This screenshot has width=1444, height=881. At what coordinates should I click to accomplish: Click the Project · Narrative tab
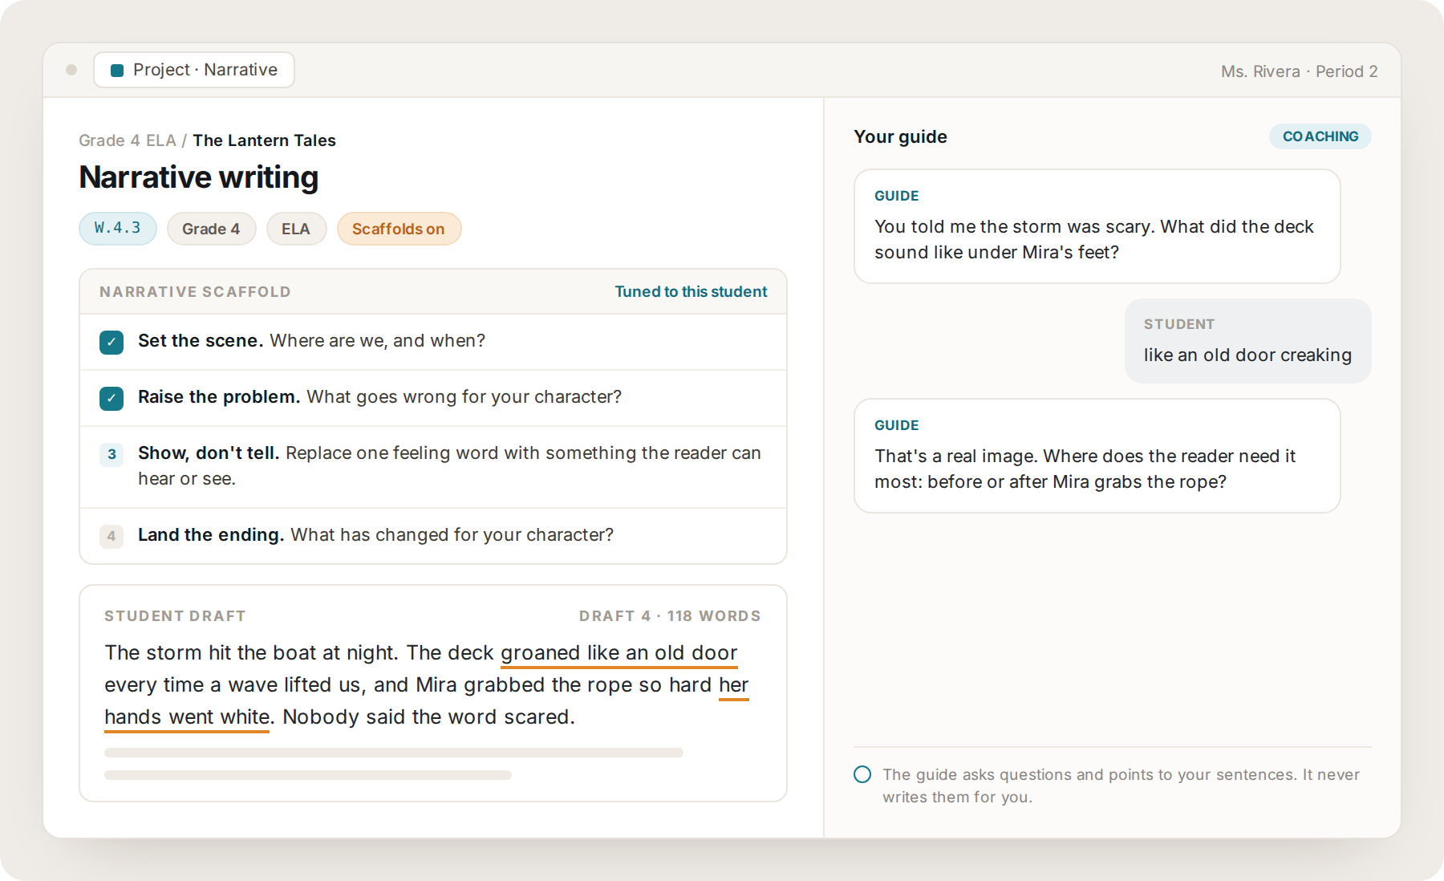pos(194,70)
